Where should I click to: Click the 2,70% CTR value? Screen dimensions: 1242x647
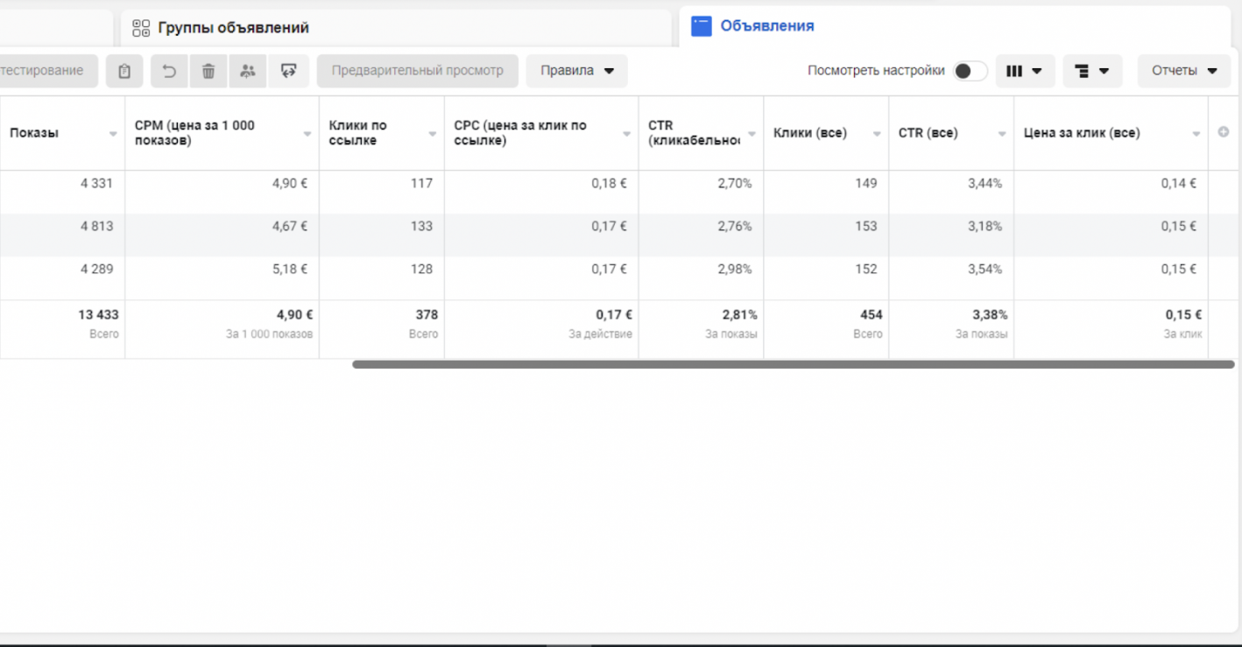734,183
